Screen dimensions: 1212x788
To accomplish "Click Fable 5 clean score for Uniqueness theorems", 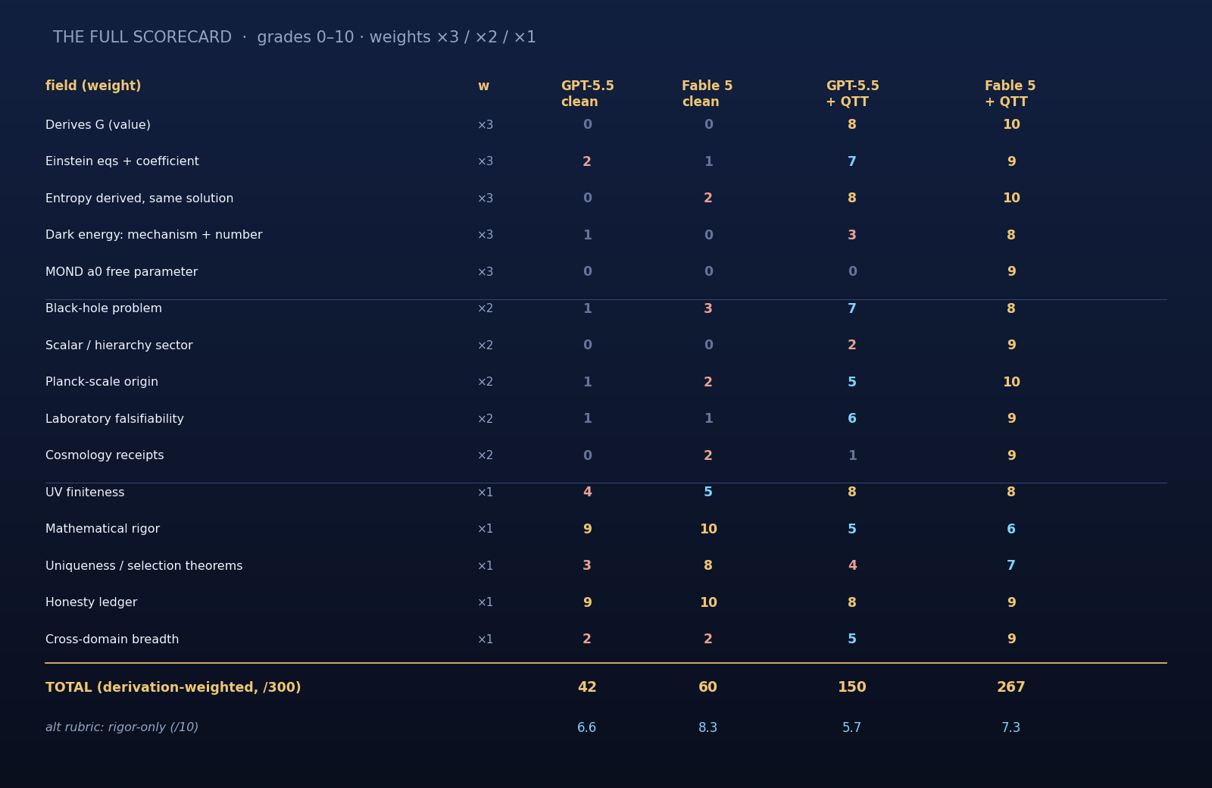I will click(x=708, y=566).
